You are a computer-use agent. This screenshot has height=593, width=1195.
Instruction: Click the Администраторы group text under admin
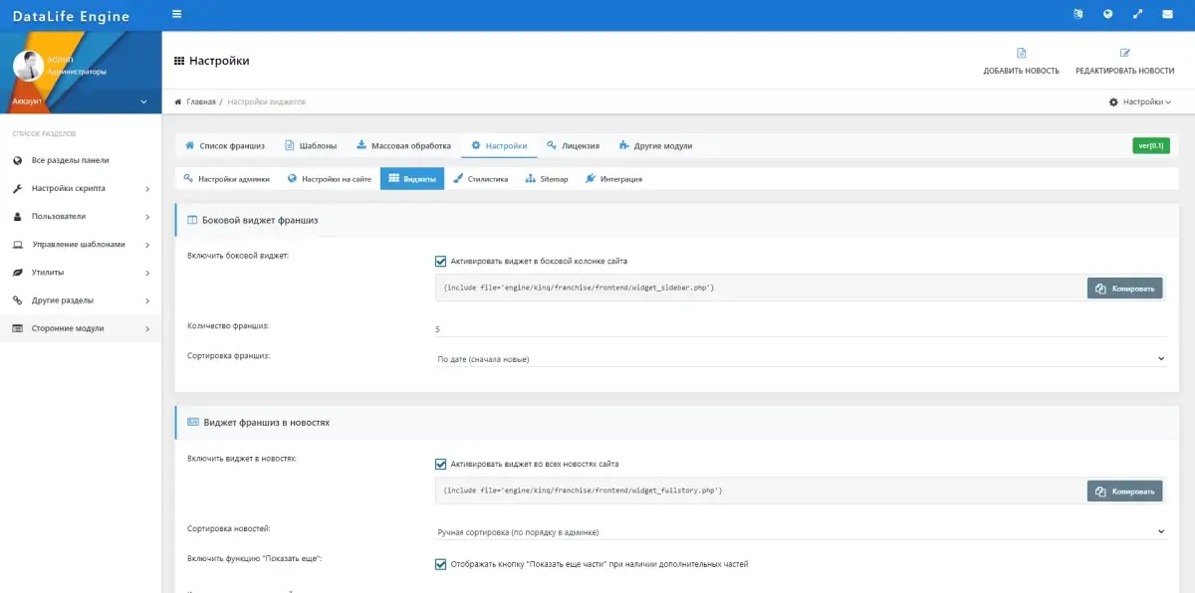pos(77,72)
